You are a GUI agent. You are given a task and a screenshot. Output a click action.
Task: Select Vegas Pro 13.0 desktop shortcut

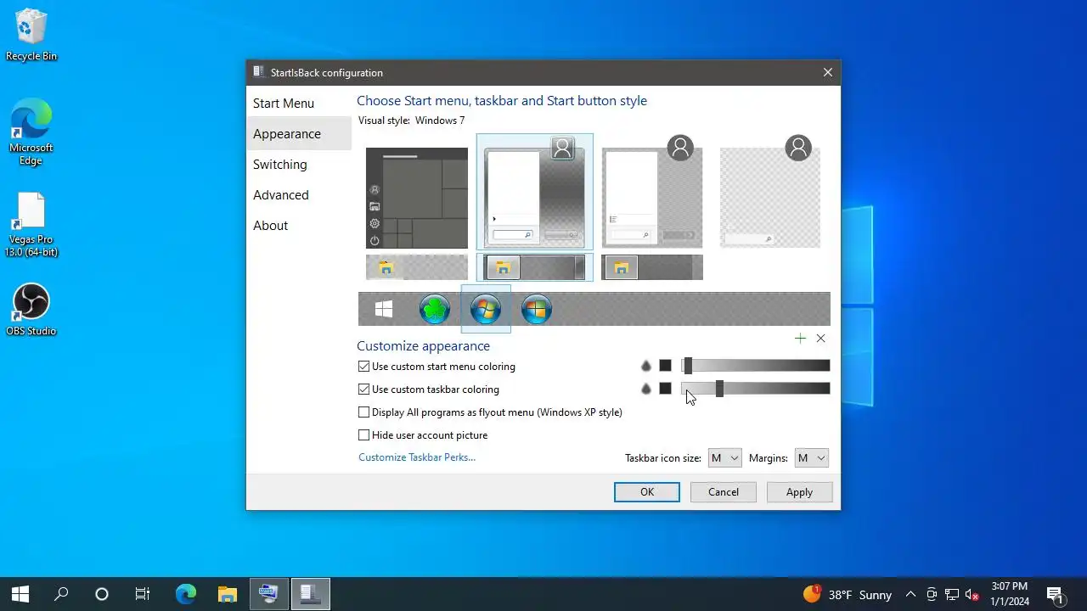31,225
